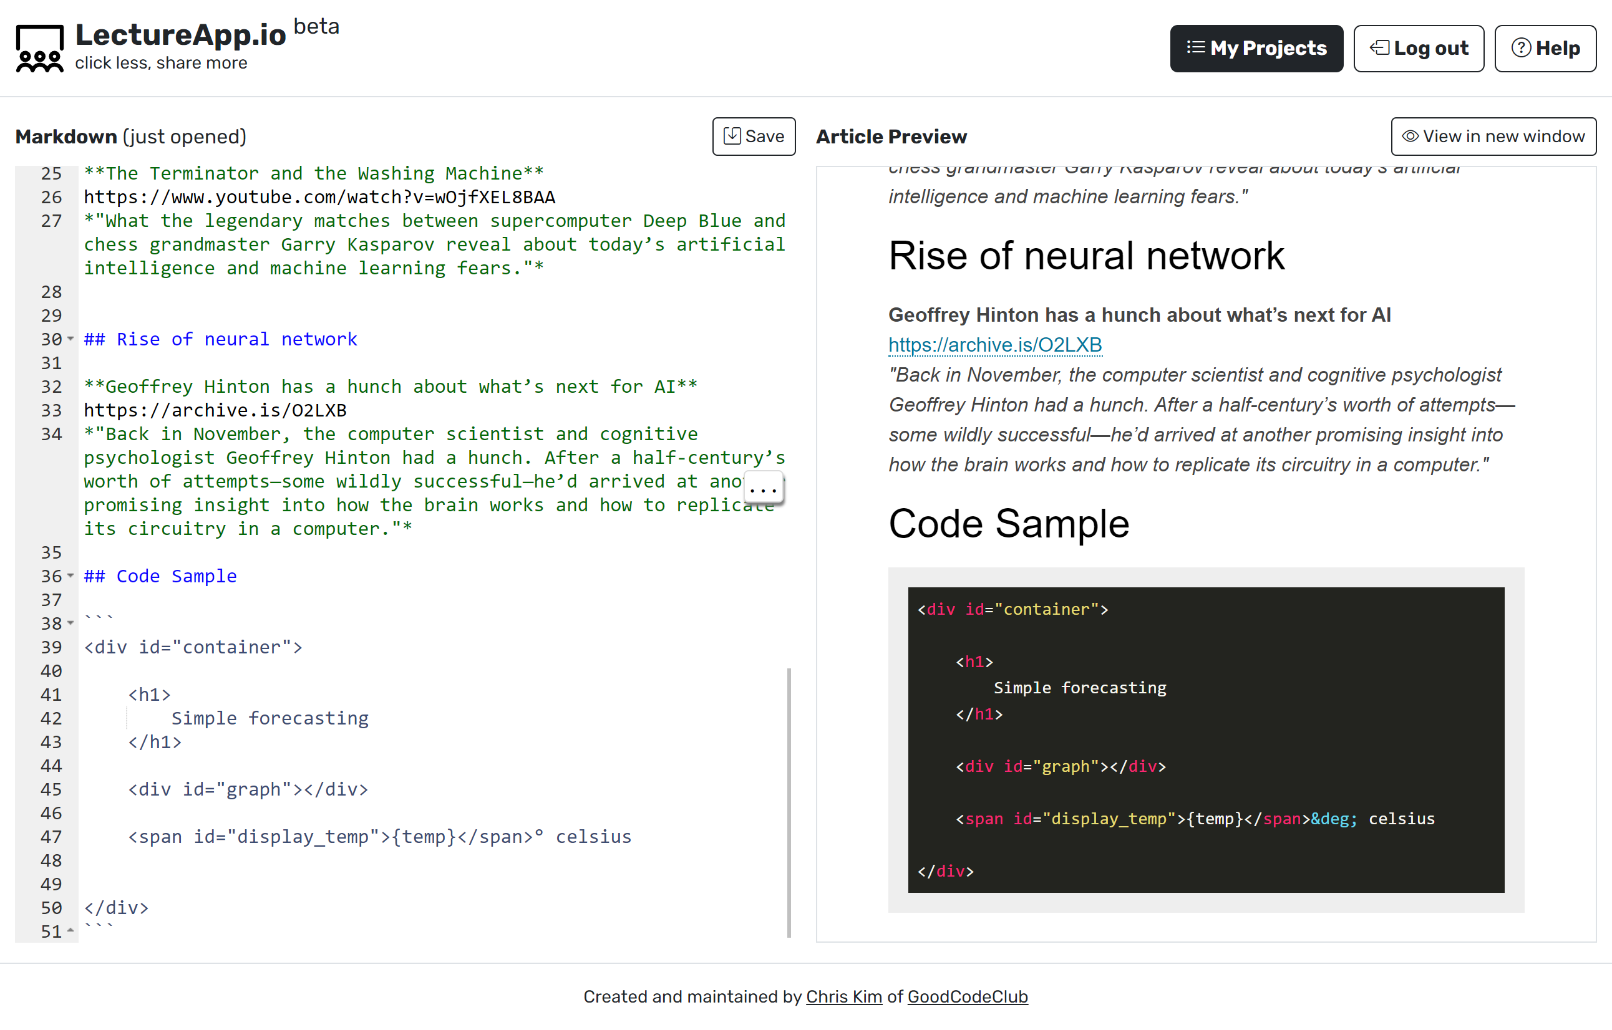Click the Save disk icon
This screenshot has height=1030, width=1612.
732,136
